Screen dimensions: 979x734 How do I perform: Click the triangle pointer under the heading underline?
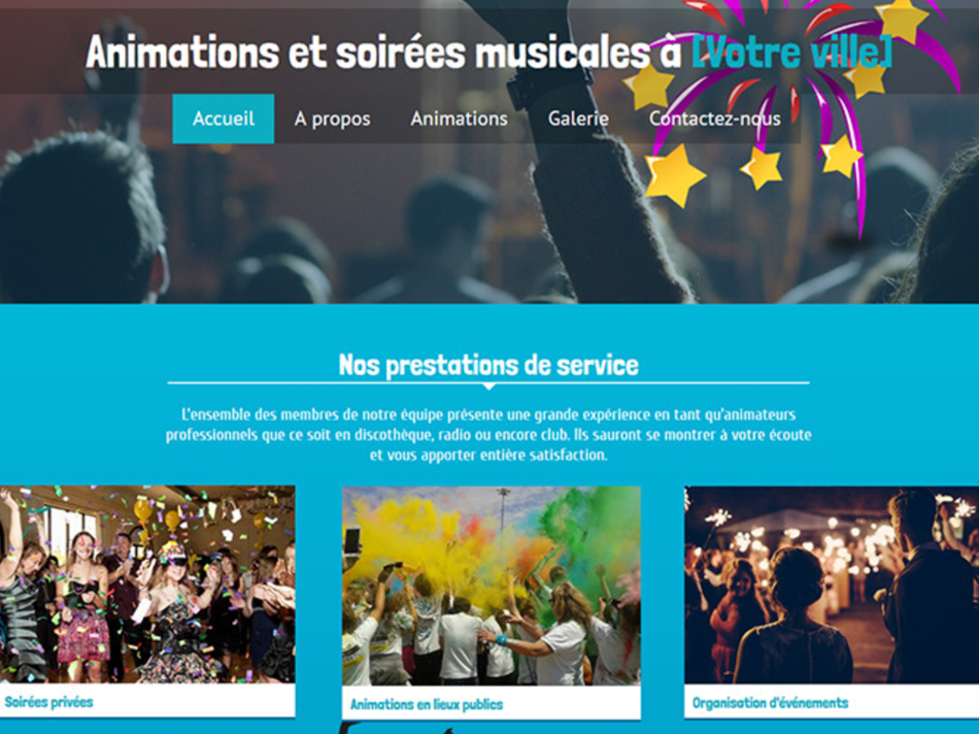pos(489,386)
